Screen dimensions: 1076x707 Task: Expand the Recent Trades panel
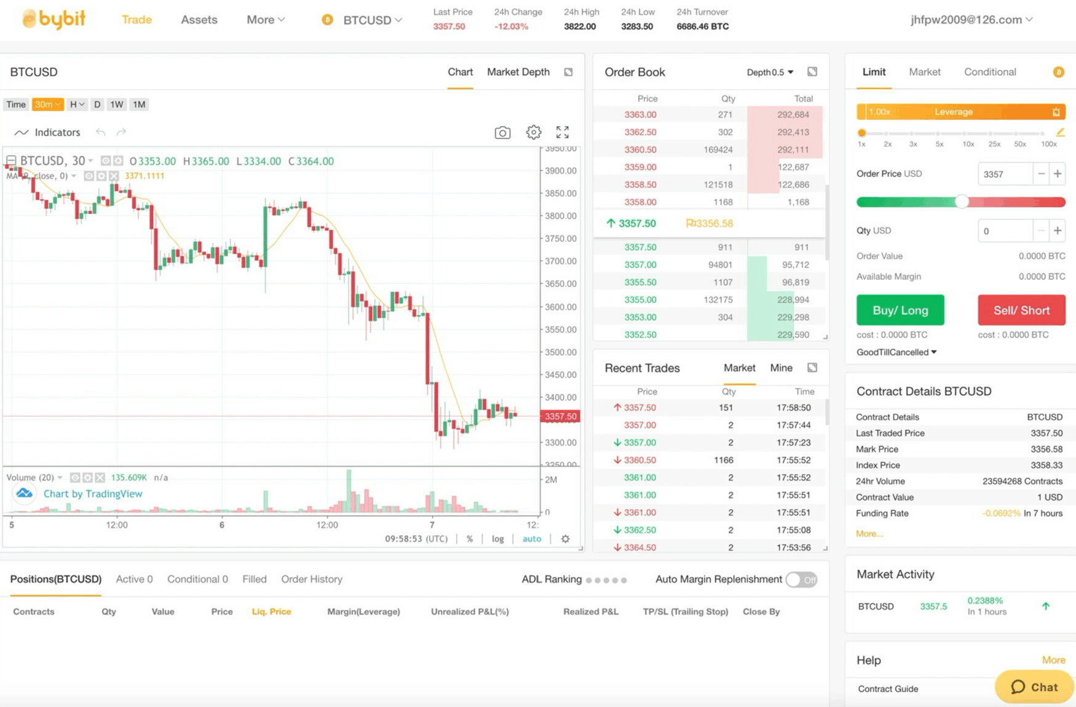[x=812, y=368]
